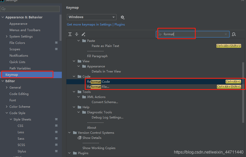246x157 pixels.
Task: Open Path Variables settings
Action: (x=20, y=68)
